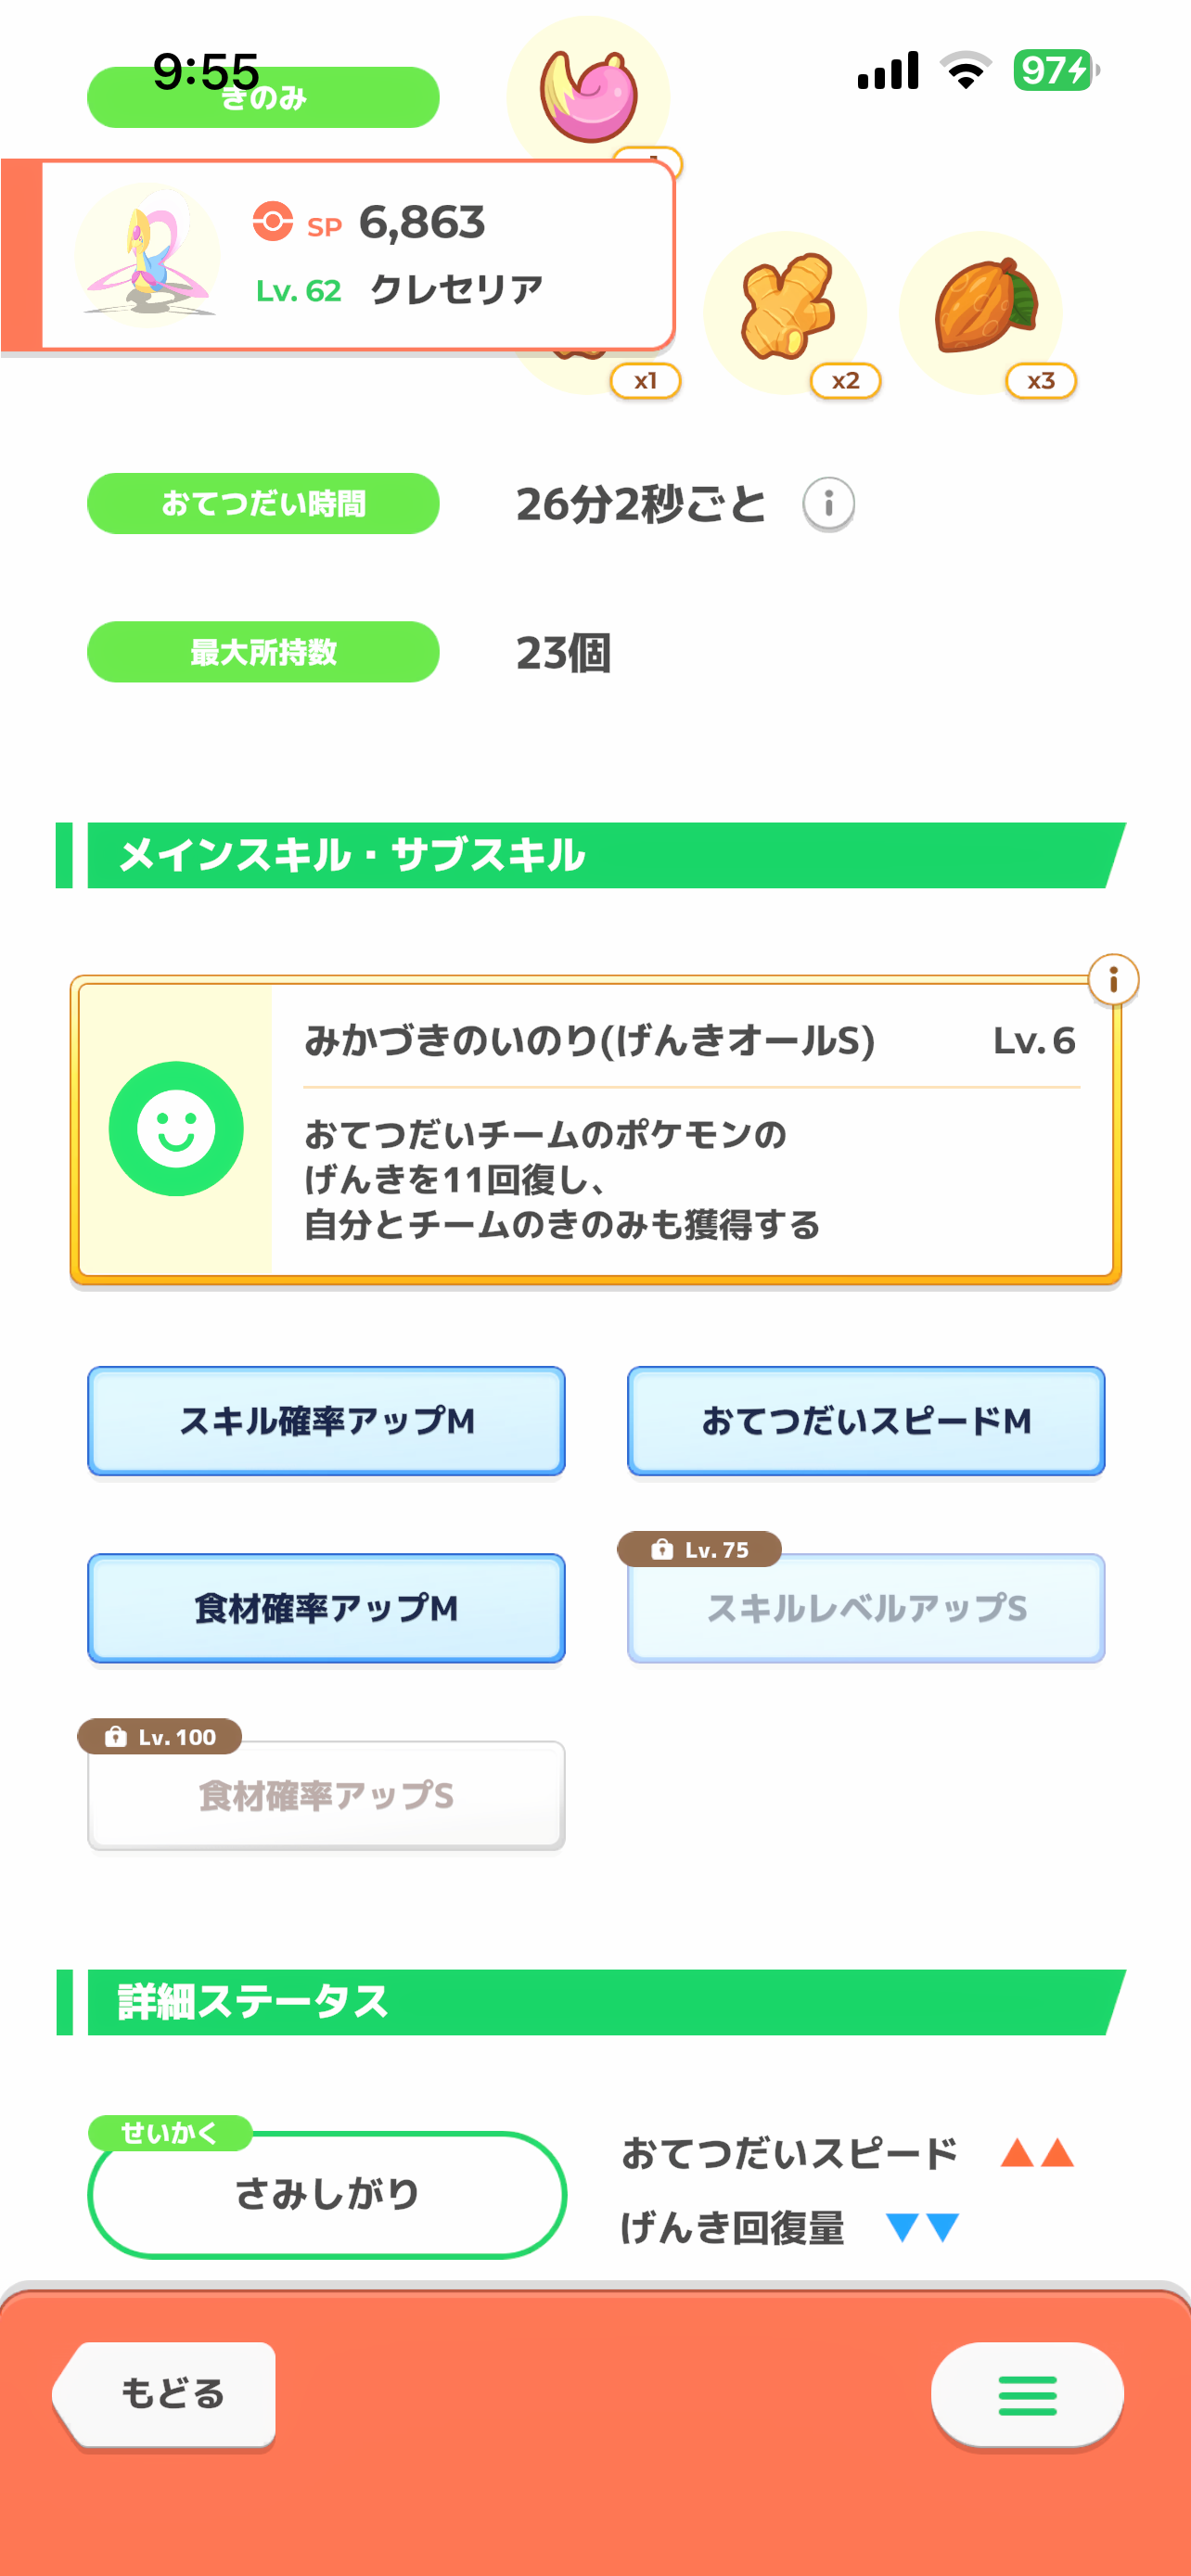Tap locked スキルレベルアップS sub skill
The width and height of the screenshot is (1191, 2576).
tap(866, 1608)
